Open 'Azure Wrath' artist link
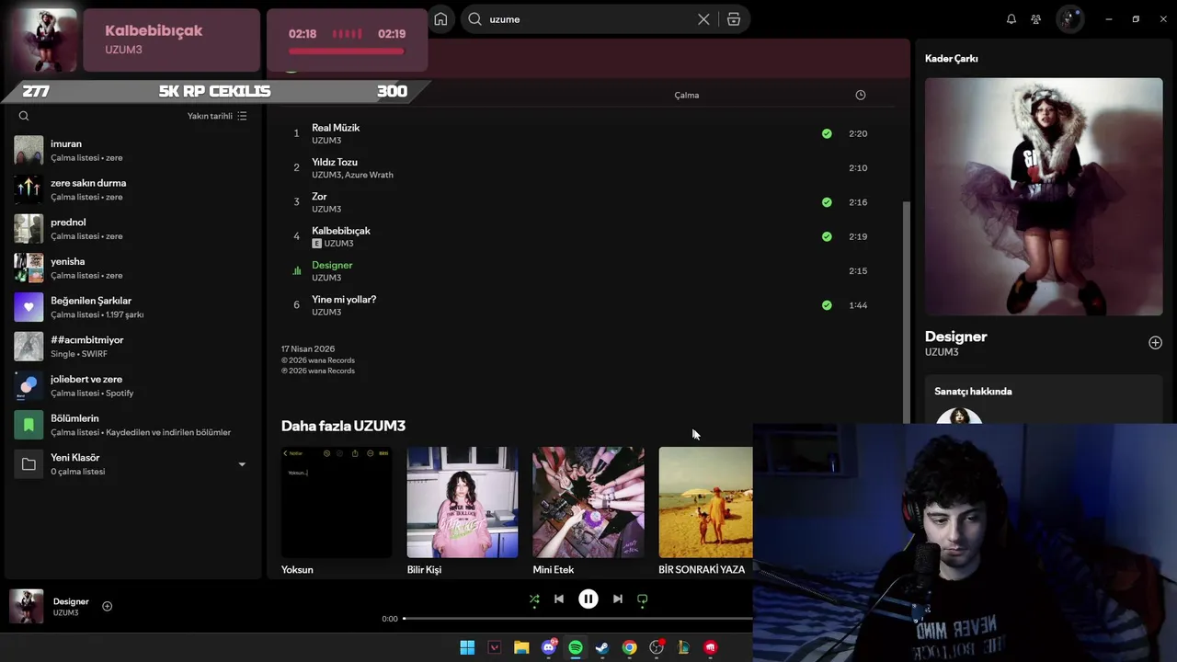Screen dimensions: 1177x662 369,175
